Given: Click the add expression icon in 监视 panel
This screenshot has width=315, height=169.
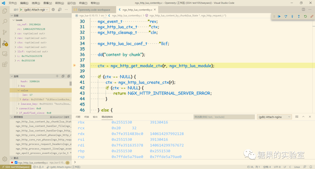Looking at the screenshot, I should (57, 76).
